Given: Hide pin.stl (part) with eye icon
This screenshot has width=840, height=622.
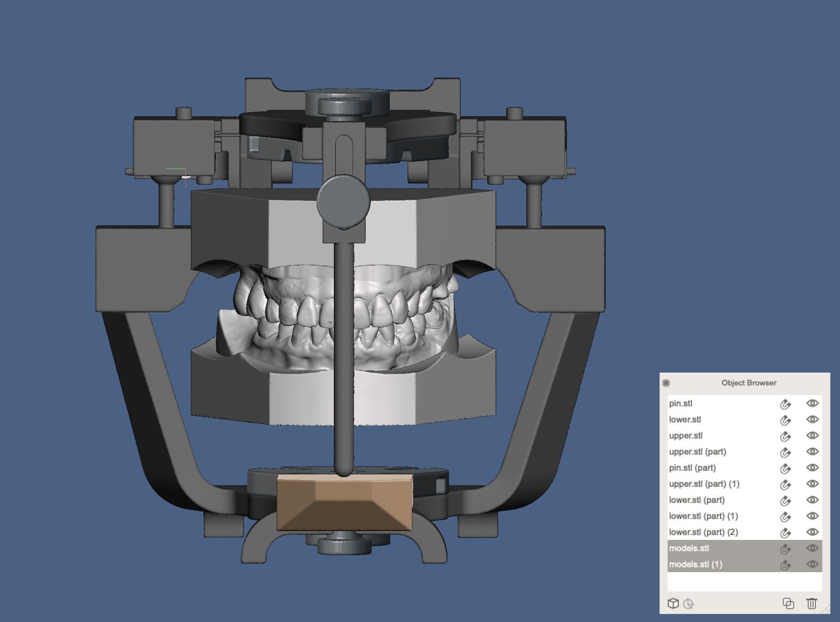Looking at the screenshot, I should (812, 468).
